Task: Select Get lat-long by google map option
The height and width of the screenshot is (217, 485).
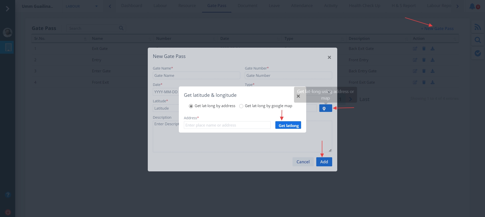Action: click(x=241, y=106)
